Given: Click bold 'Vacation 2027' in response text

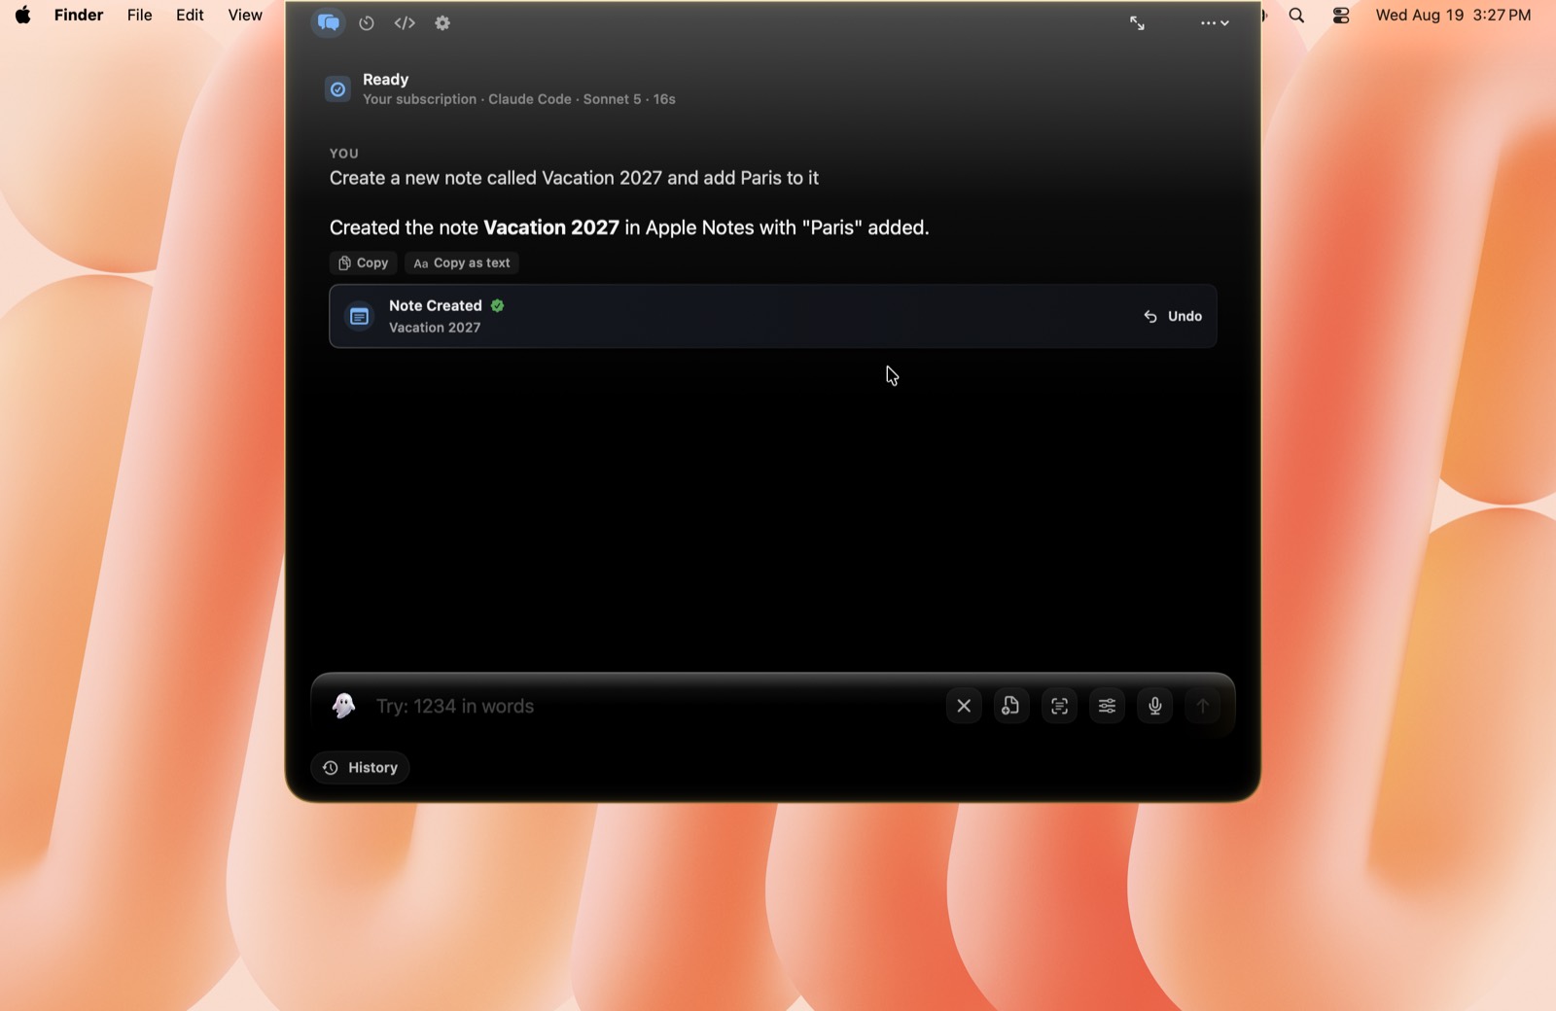Looking at the screenshot, I should 551,227.
